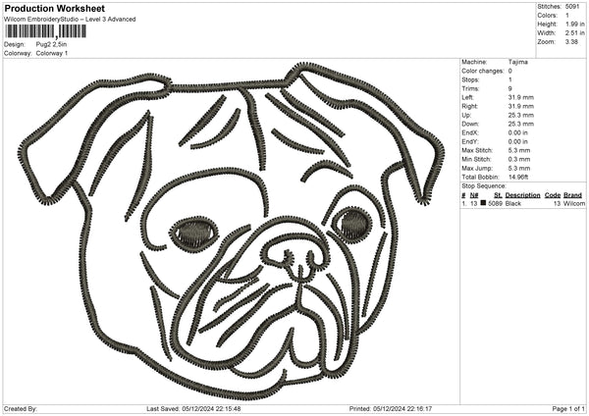The width and height of the screenshot is (589, 416).
Task: Click the 'Stops:' label
Action: pyautogui.click(x=470, y=80)
